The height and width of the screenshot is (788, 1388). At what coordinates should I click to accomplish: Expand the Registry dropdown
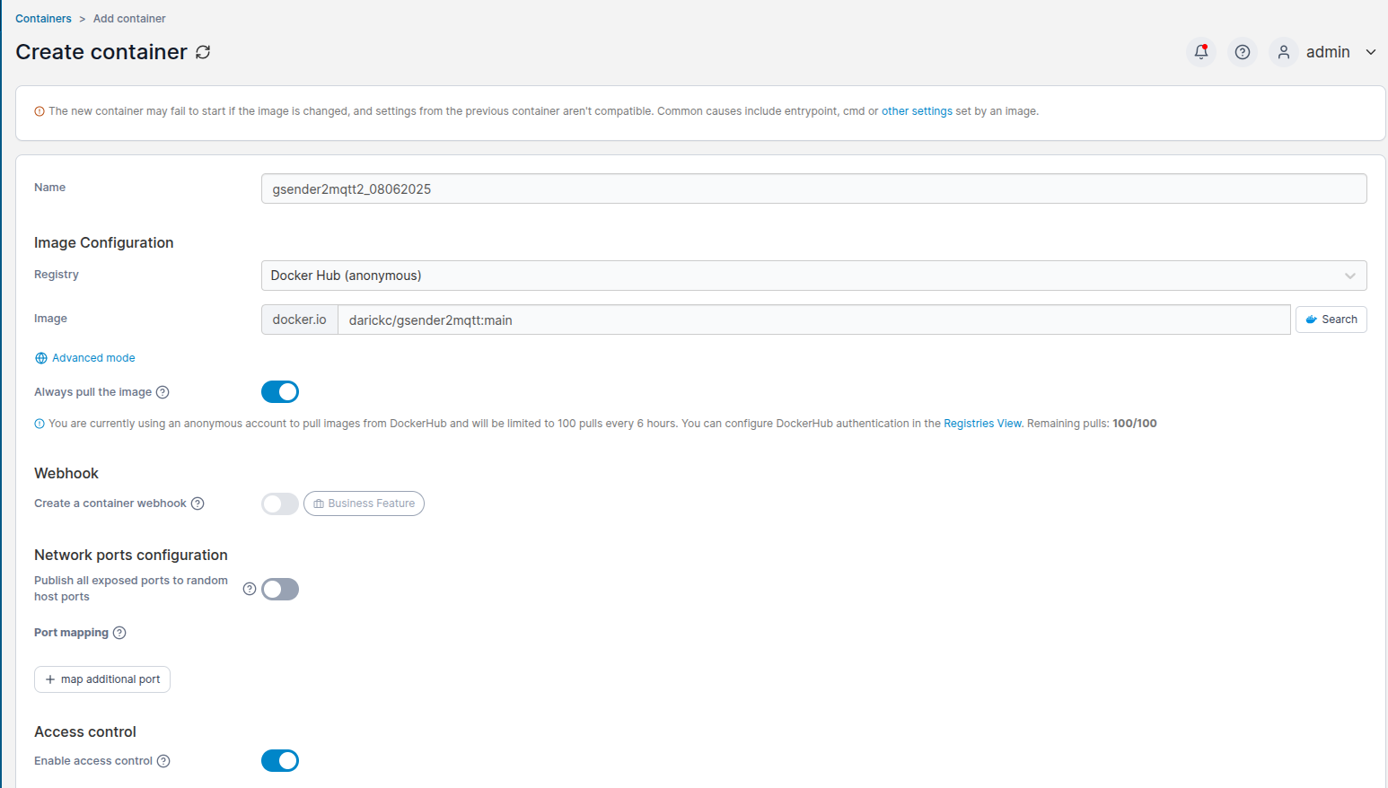click(x=813, y=276)
